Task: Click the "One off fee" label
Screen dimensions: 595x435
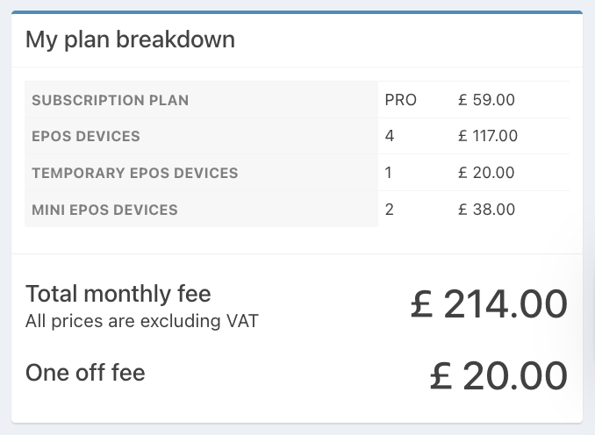Action: click(85, 373)
